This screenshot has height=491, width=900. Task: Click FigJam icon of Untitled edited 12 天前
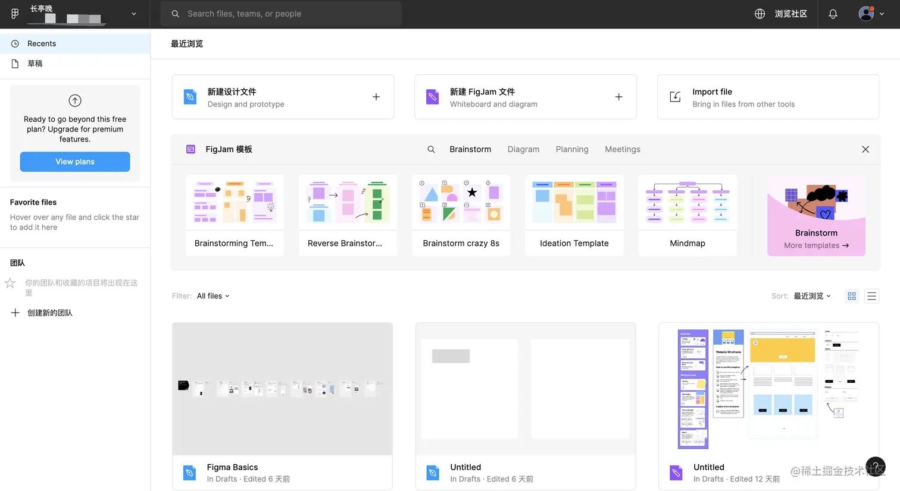(676, 473)
